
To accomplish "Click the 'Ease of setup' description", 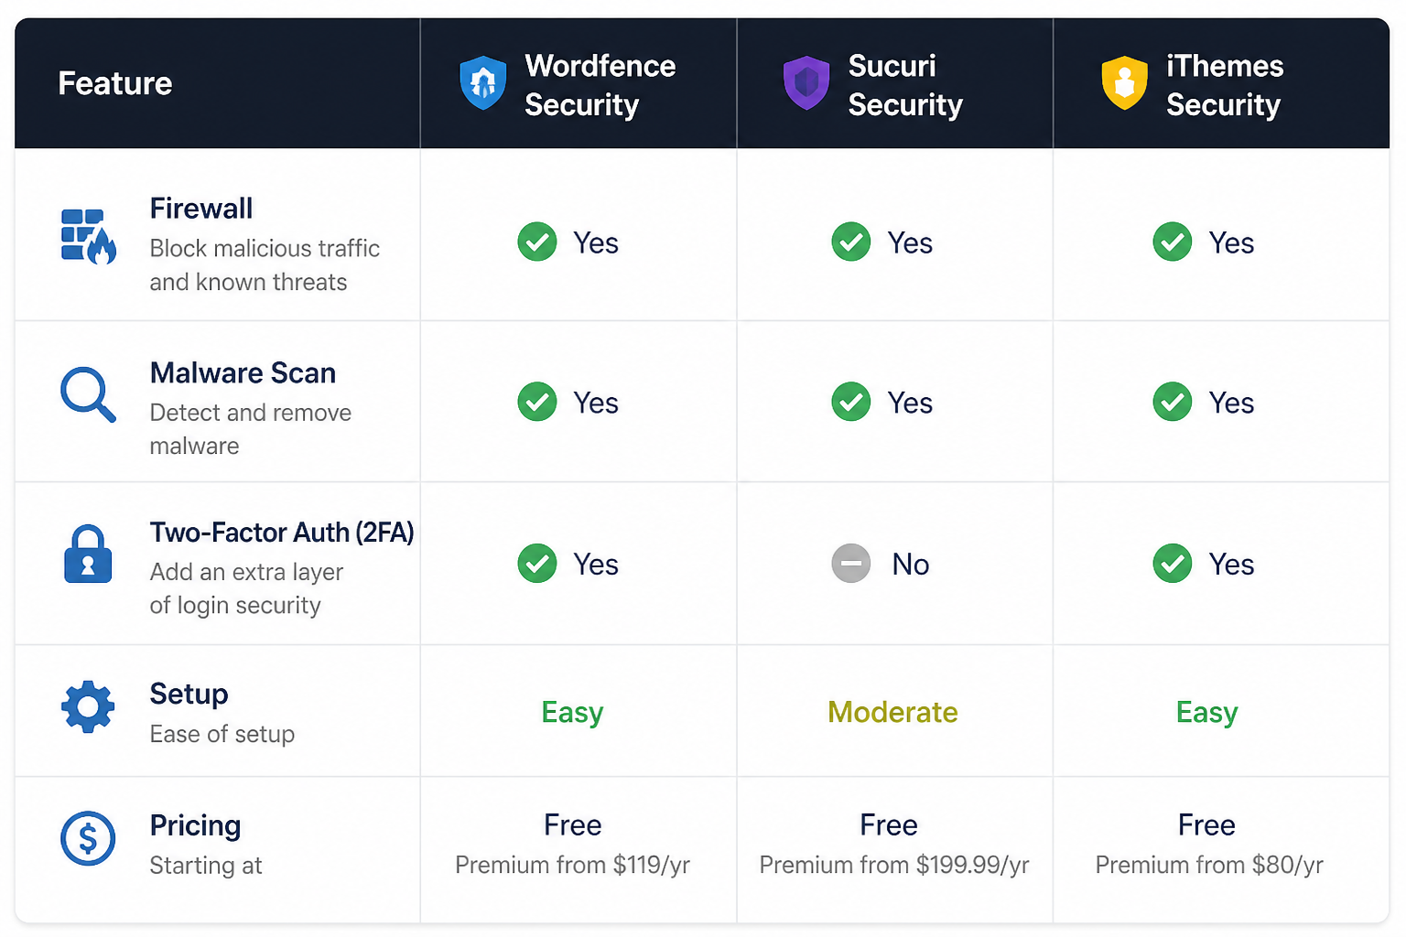I will click(222, 734).
